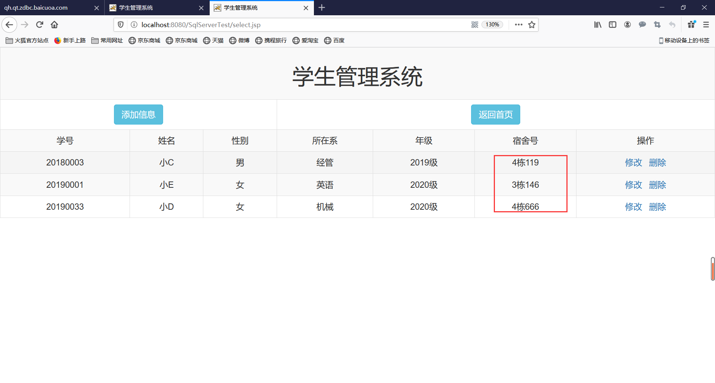
Task: Open the Firefox Library panel
Action: pos(598,25)
